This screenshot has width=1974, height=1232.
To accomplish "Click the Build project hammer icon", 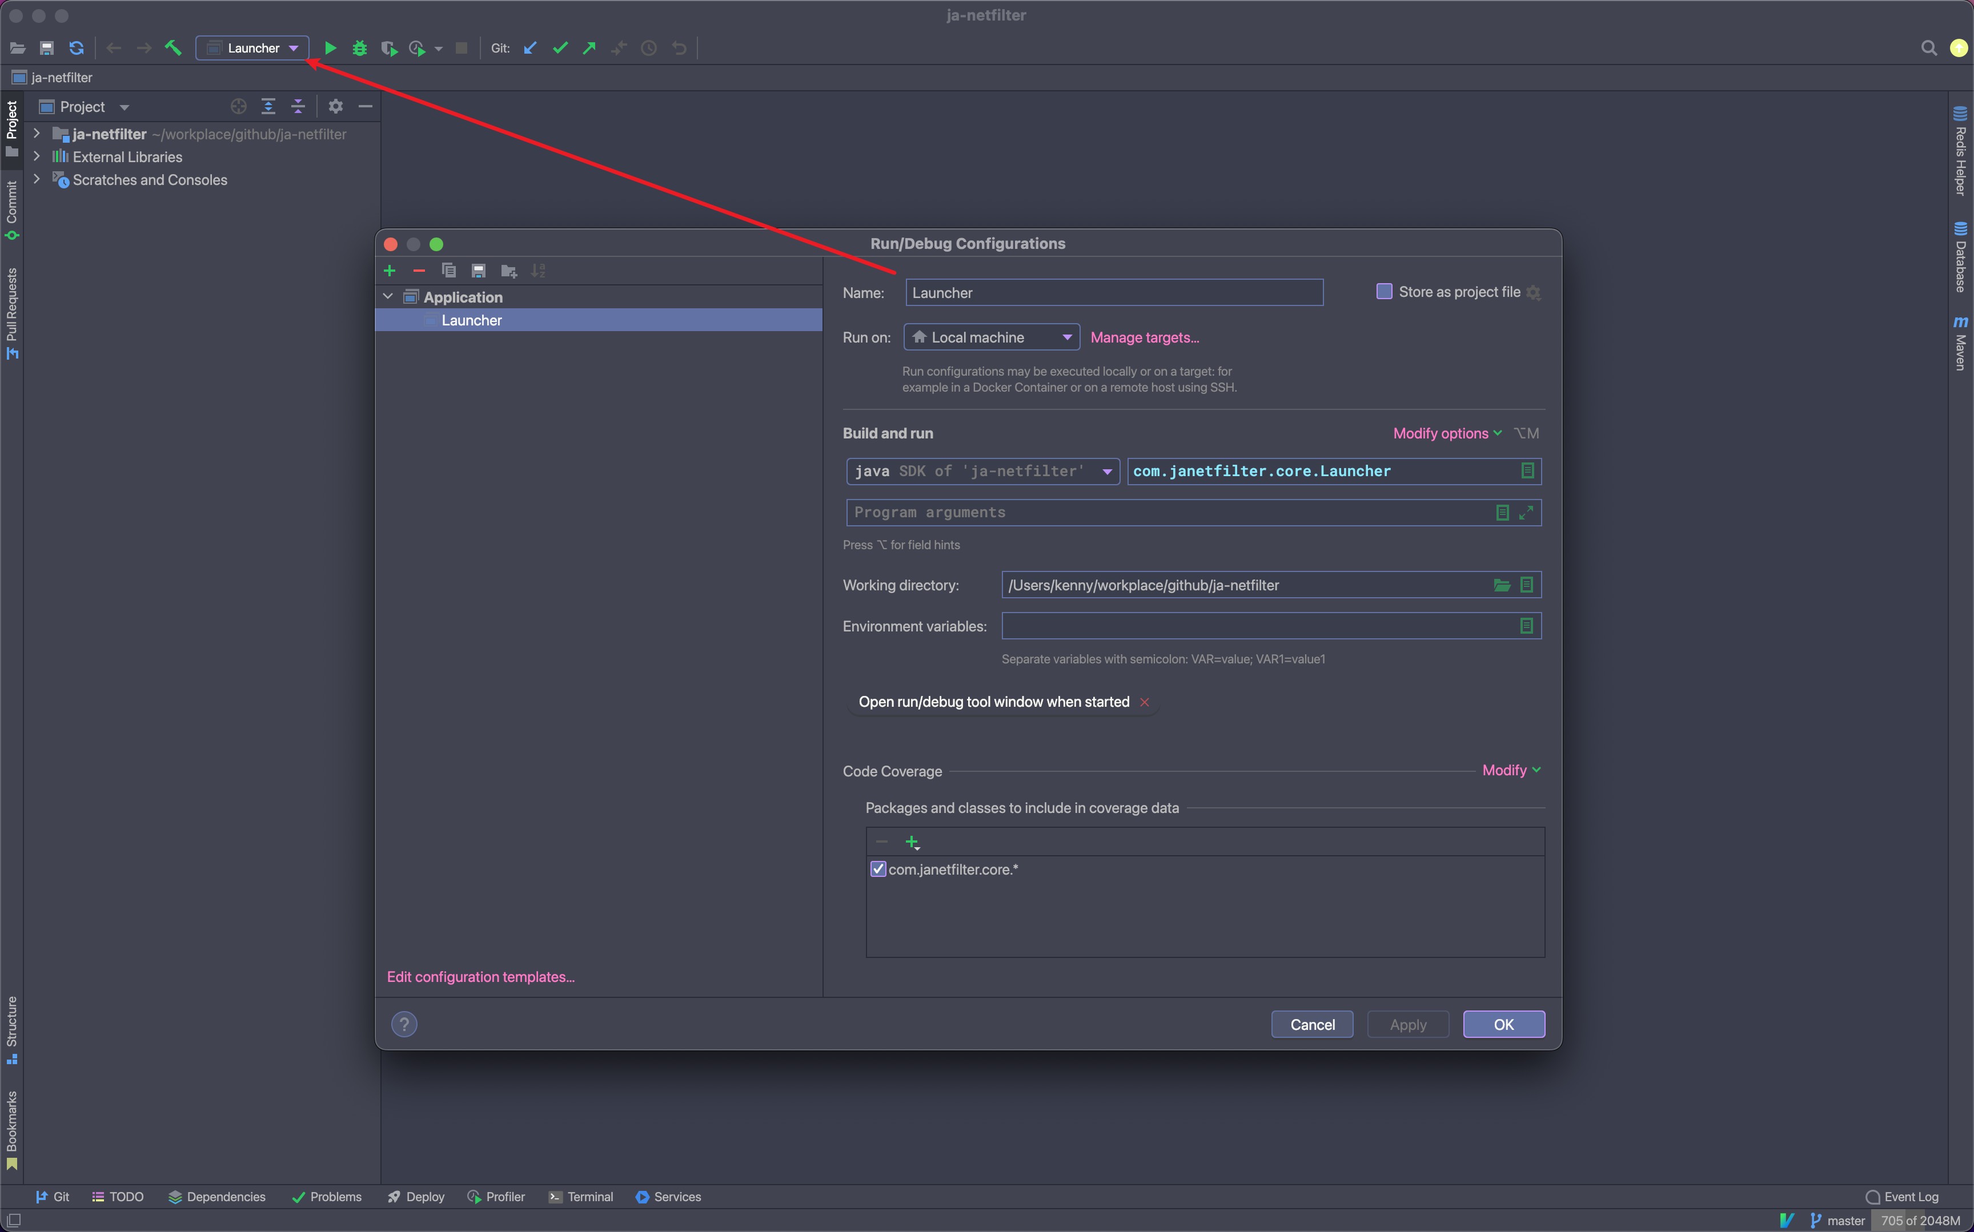I will pyautogui.click(x=173, y=48).
